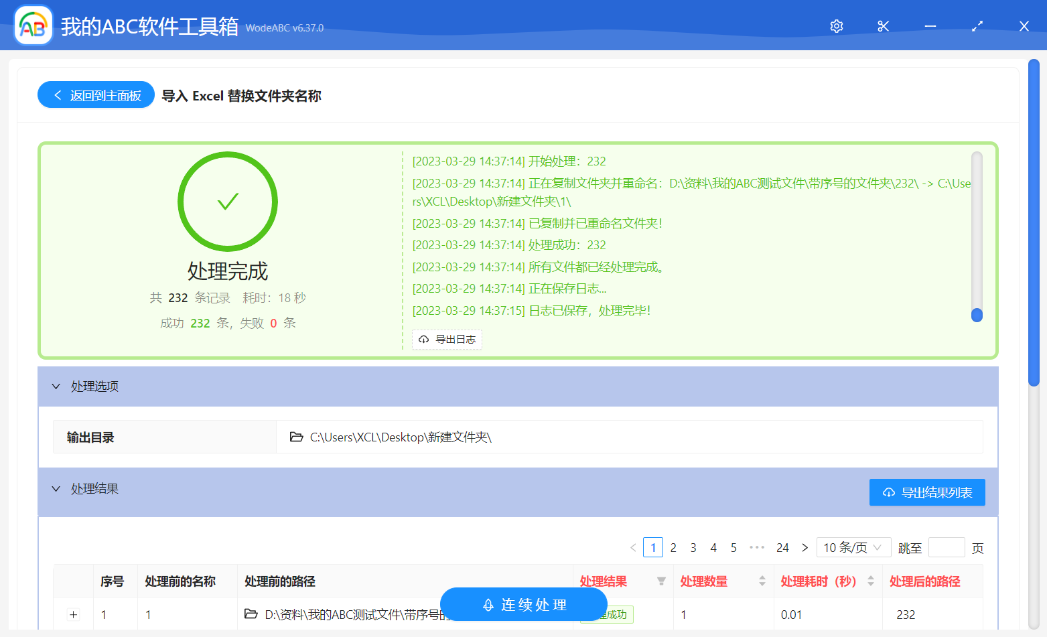This screenshot has height=637, width=1047.
Task: Click the 跳至 page number input field
Action: tap(946, 548)
